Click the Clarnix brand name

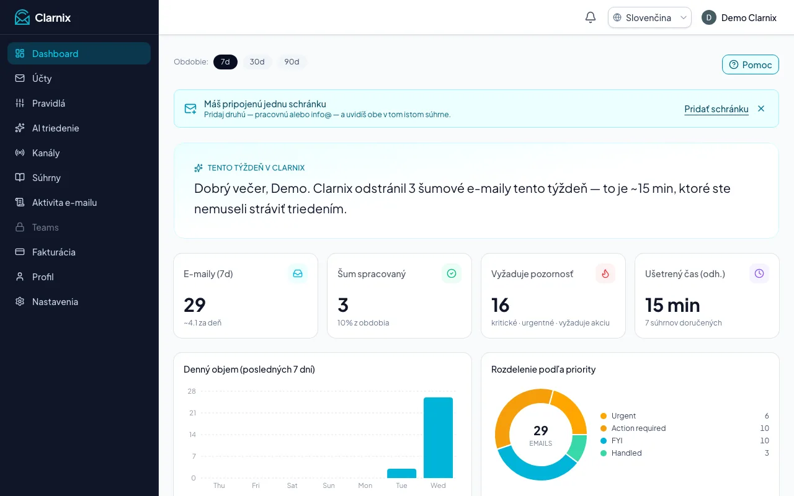(x=53, y=17)
